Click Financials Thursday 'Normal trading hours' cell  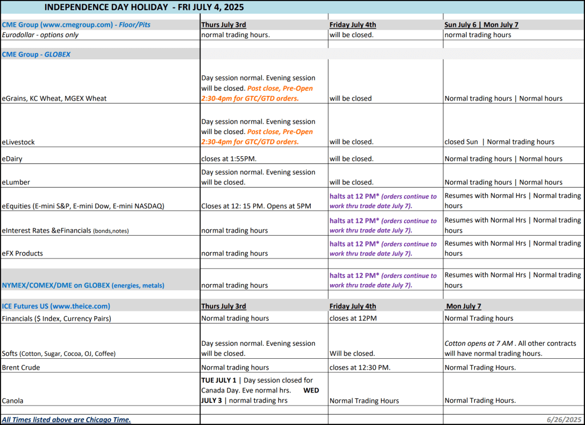pos(235,318)
